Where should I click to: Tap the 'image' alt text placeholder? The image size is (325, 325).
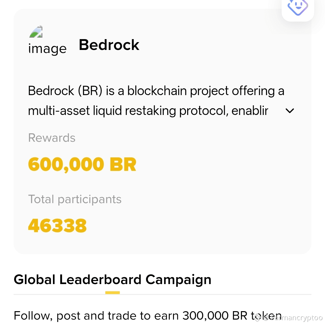coord(47,49)
